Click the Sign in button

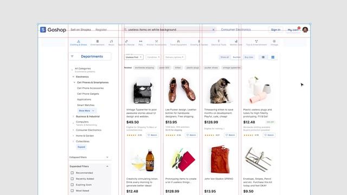tap(276, 30)
